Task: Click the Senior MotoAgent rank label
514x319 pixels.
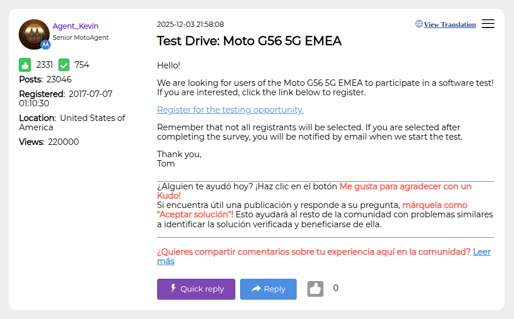Action: (81, 37)
